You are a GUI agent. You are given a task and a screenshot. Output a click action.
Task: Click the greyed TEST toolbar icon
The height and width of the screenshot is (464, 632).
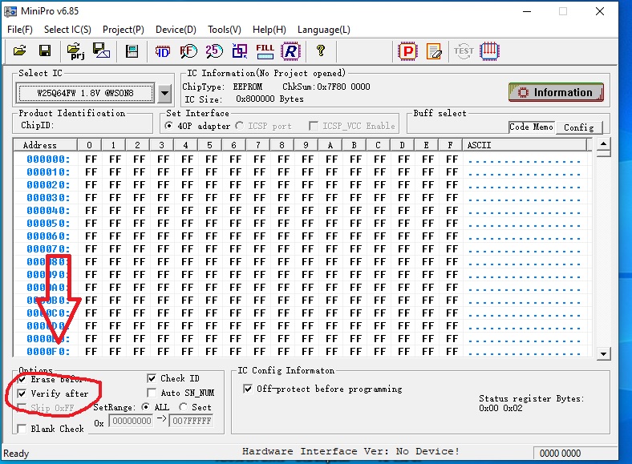coord(463,51)
